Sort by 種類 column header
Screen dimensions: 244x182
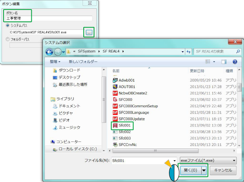coord(230,71)
